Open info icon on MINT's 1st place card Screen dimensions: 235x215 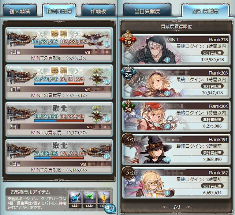click(167, 60)
